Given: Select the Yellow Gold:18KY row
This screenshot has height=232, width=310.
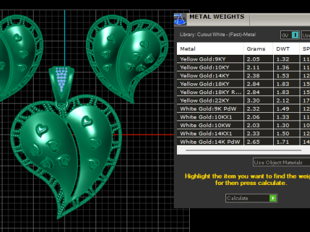Looking at the screenshot, I should click(243, 84).
